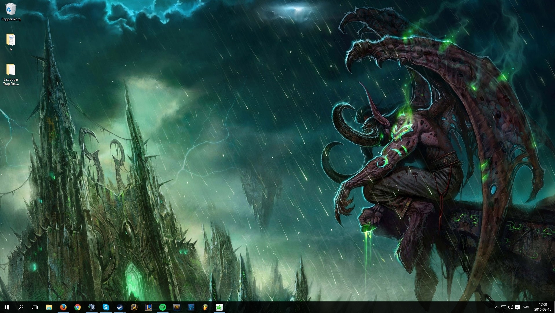This screenshot has width=555, height=313.
Task: Click the gold S emblem taskbar icon
Action: (x=177, y=307)
